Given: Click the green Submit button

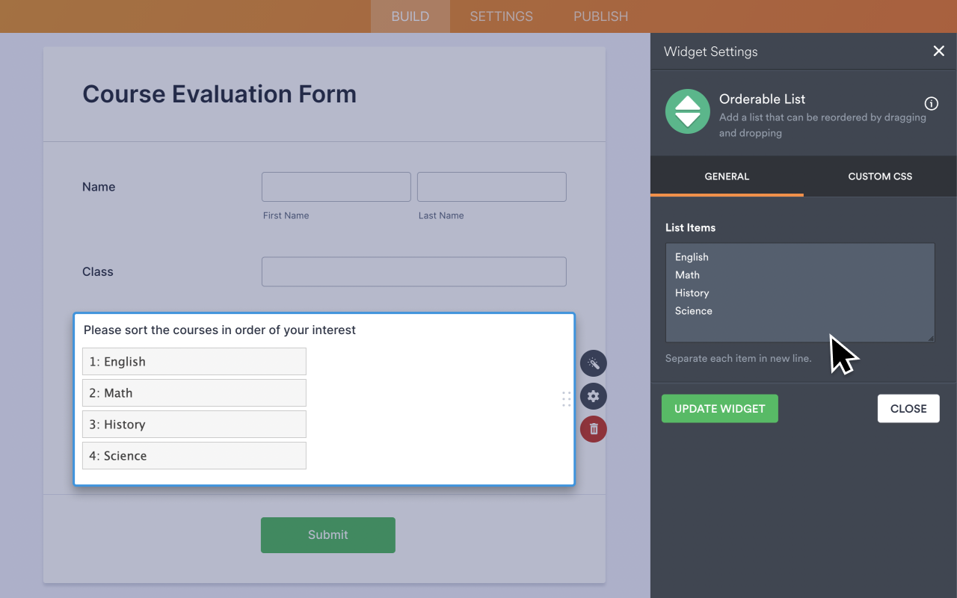Looking at the screenshot, I should [328, 535].
